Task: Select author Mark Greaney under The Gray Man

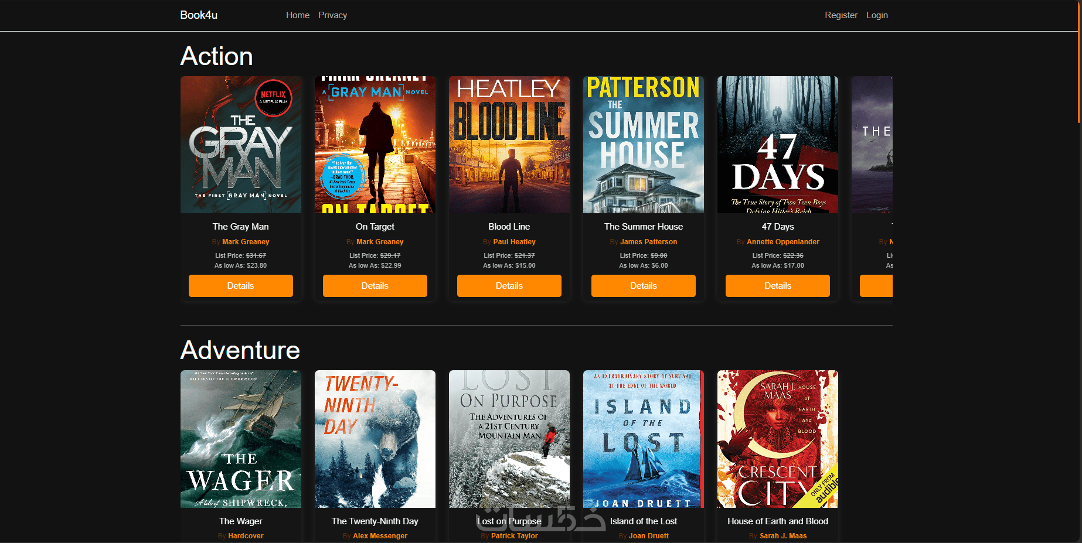Action: pos(246,242)
